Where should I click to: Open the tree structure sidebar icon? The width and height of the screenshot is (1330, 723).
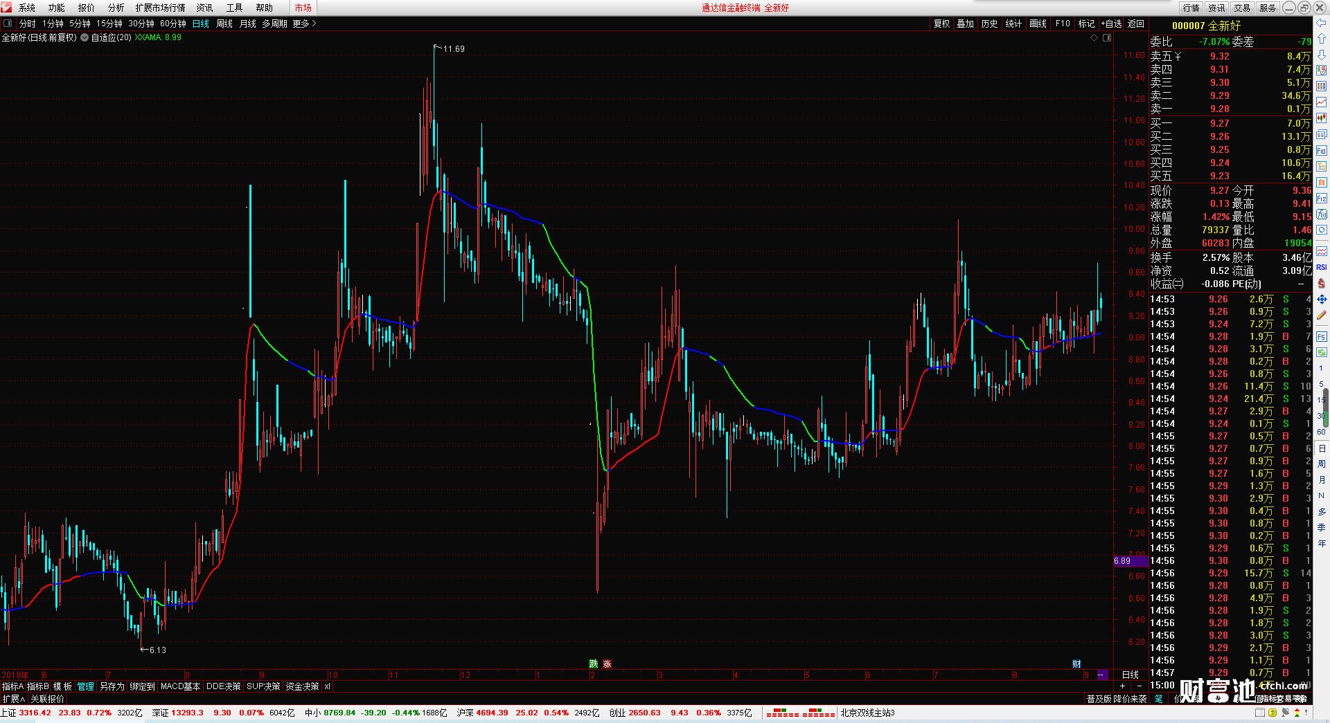tap(1322, 167)
